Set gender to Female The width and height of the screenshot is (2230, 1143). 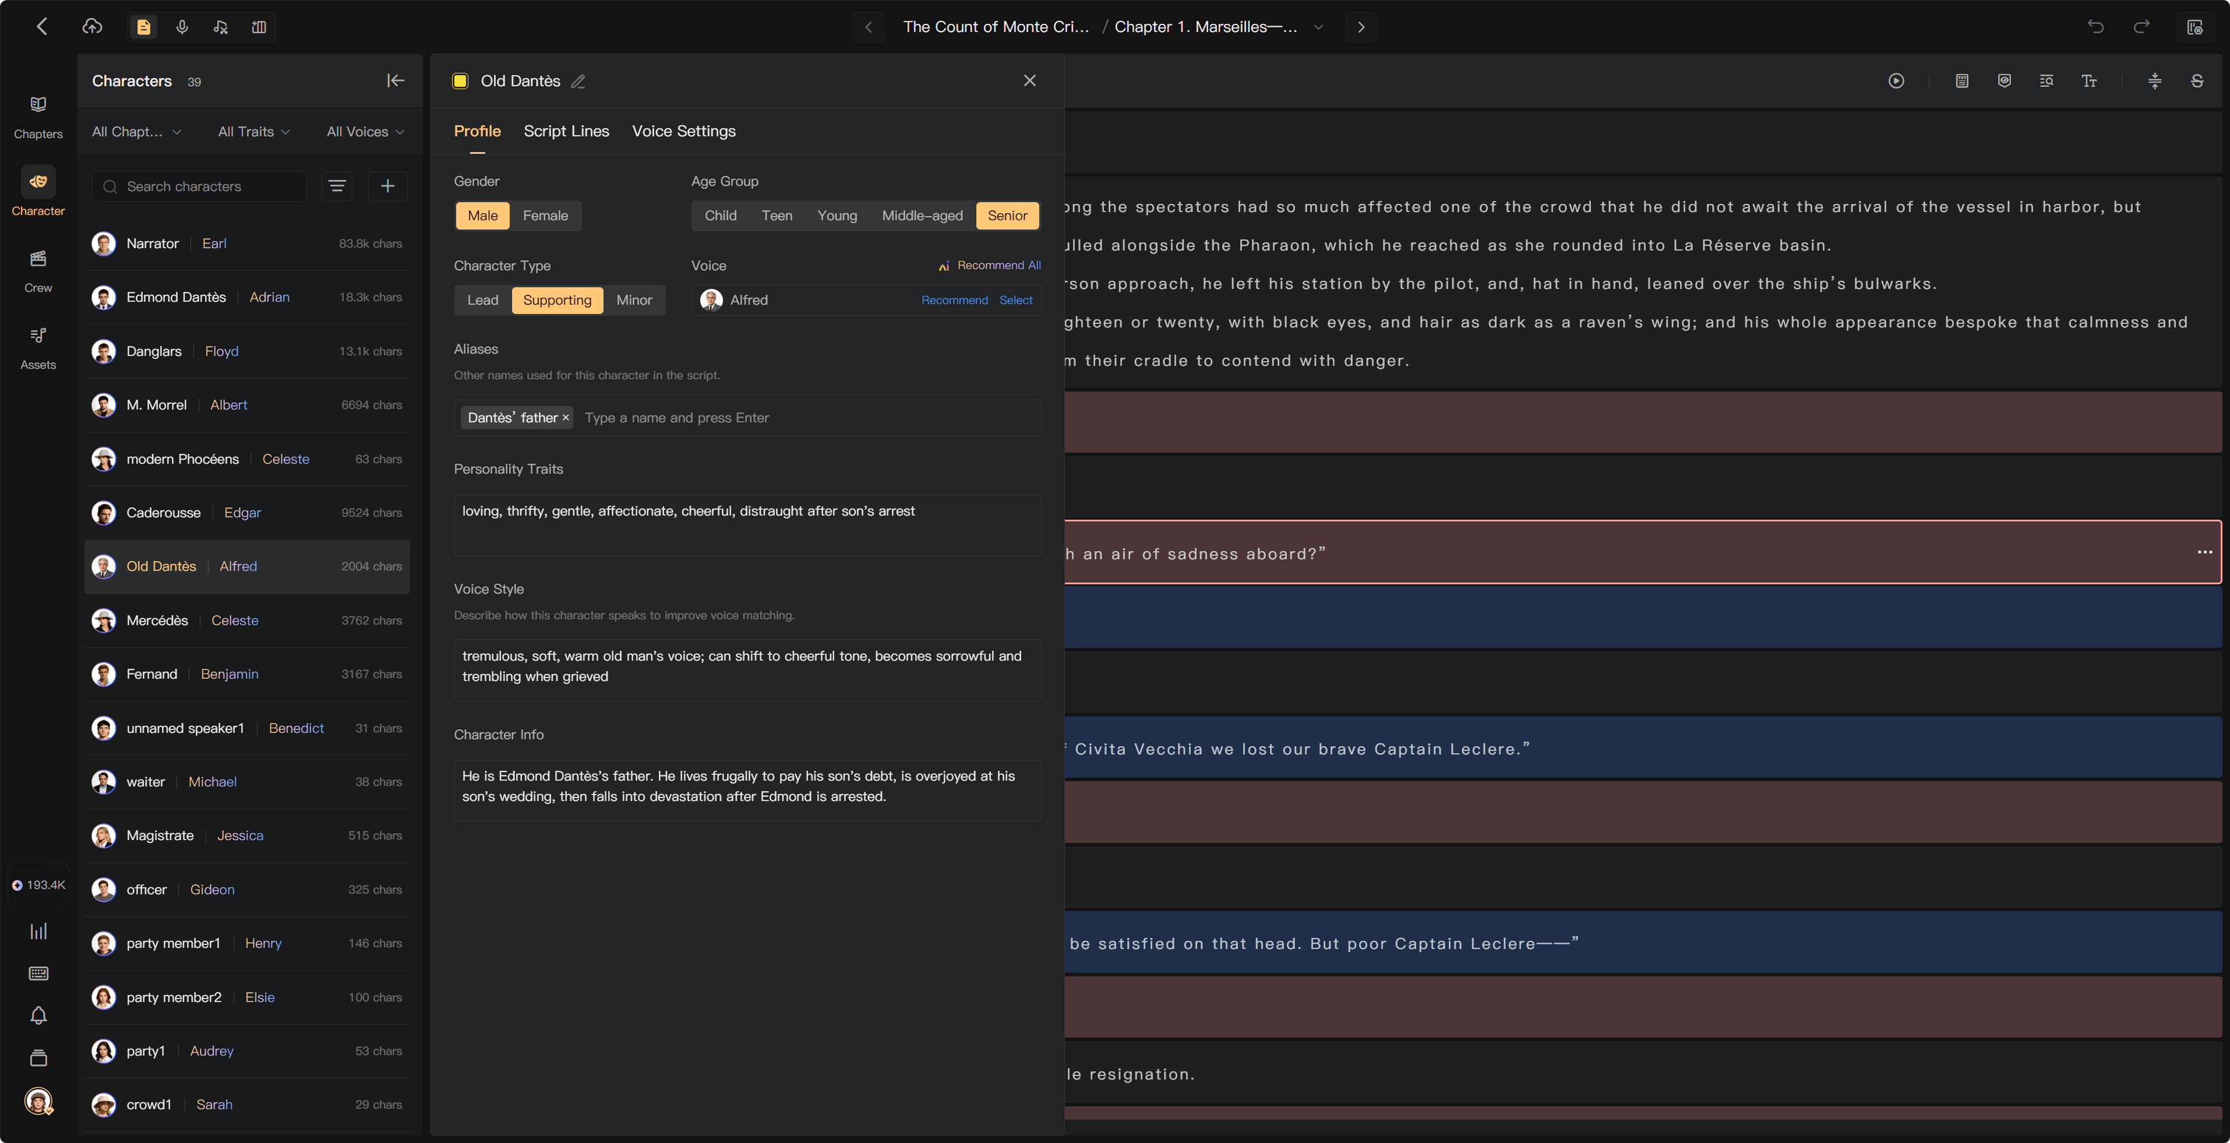[x=545, y=216]
